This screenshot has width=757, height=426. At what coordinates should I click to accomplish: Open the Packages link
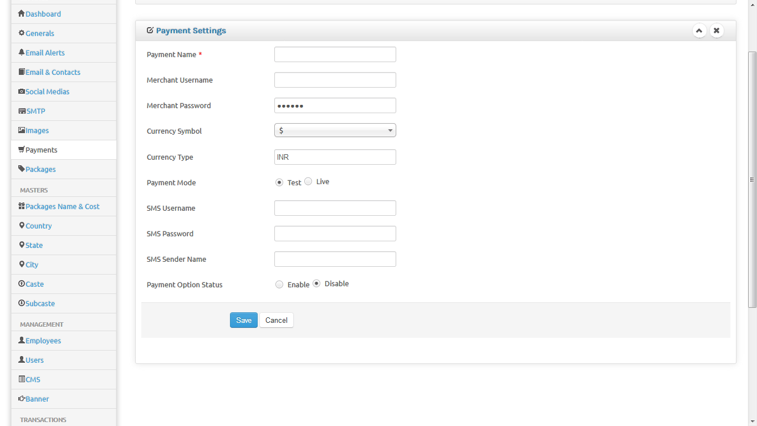(40, 169)
